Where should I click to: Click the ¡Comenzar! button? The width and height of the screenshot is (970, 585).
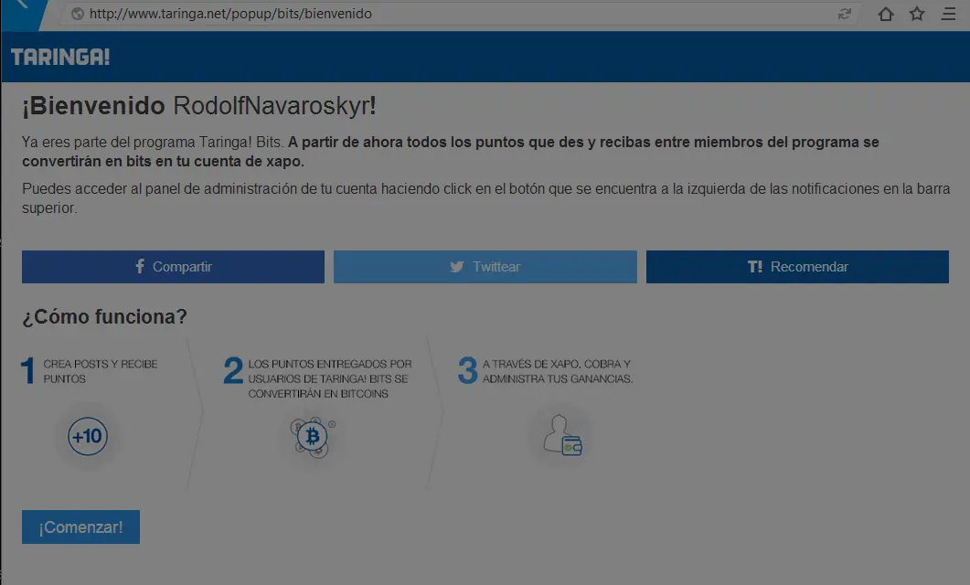point(80,526)
